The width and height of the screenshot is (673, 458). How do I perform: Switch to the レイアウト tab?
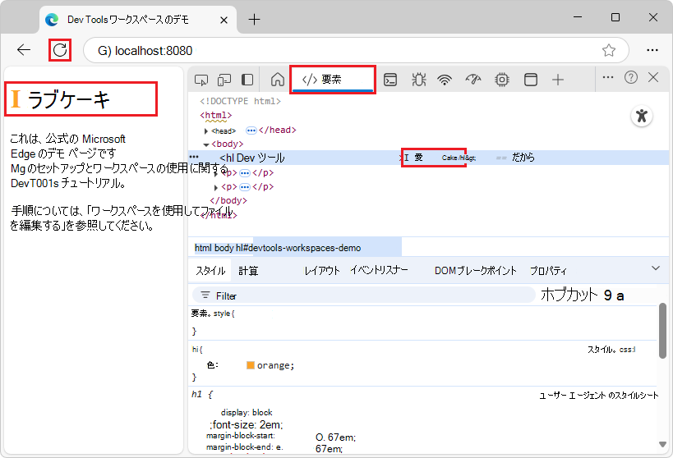click(x=322, y=271)
